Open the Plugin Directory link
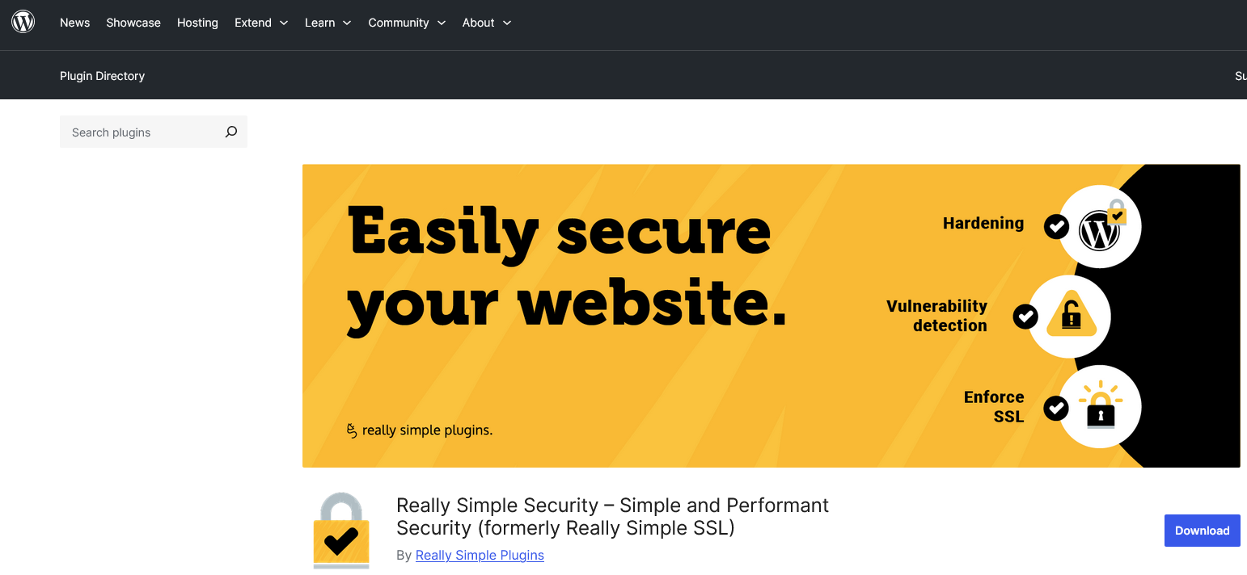 pos(102,76)
